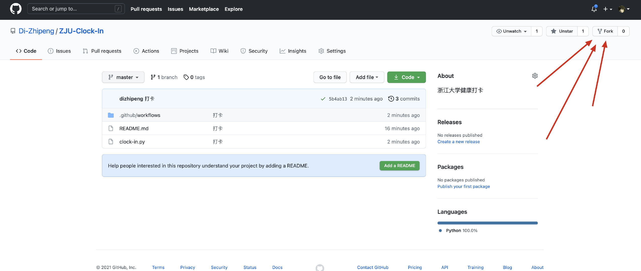
Task: Fork the ZJU-Clock-In repository
Action: click(x=605, y=31)
